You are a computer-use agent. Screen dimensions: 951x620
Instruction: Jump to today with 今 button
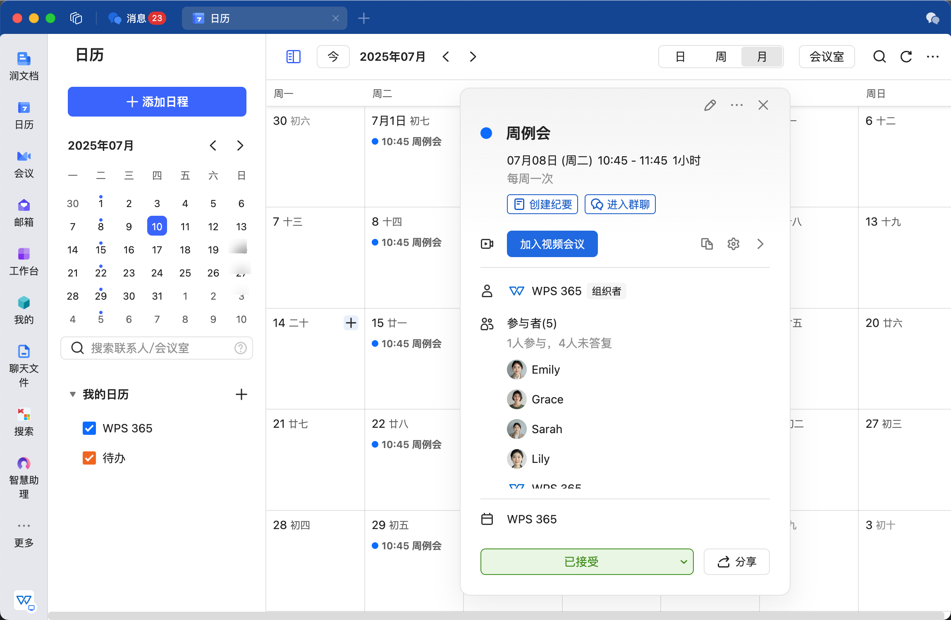point(333,57)
